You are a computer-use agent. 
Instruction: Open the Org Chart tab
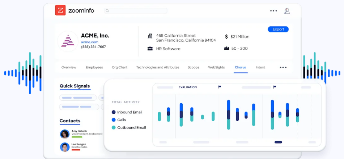coord(120,67)
